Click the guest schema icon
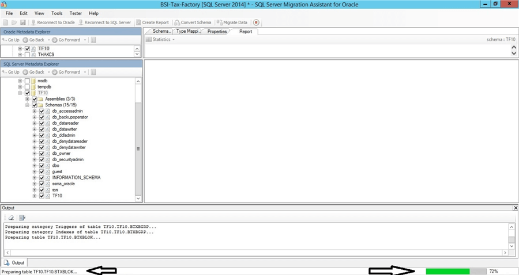Screen dimensions: 519x275 [x=48, y=171]
